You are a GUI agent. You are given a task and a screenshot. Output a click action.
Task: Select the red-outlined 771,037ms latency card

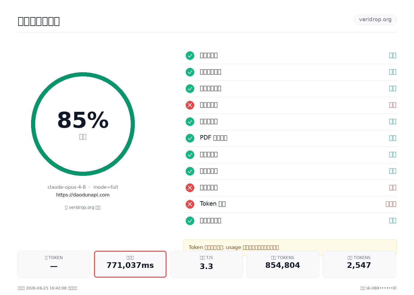coord(130,264)
